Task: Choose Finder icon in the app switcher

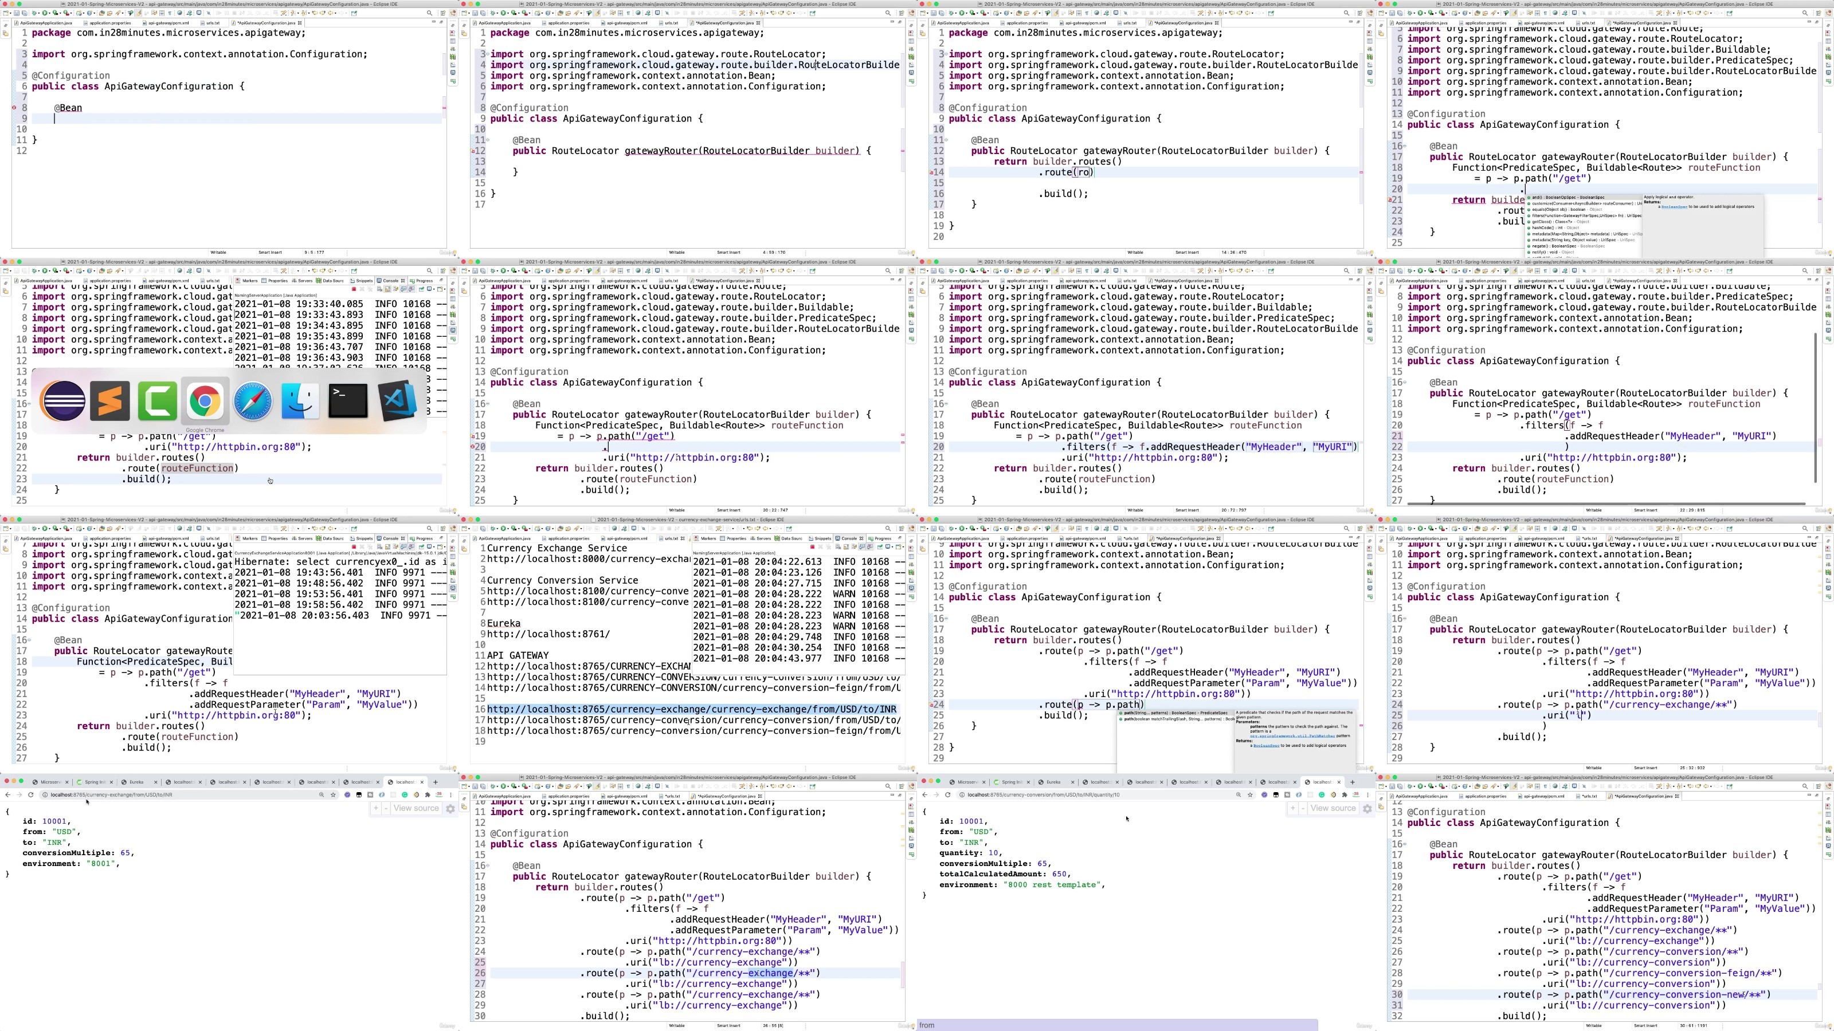Action: [x=300, y=400]
